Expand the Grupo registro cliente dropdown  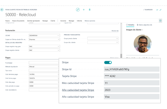click(58, 50)
